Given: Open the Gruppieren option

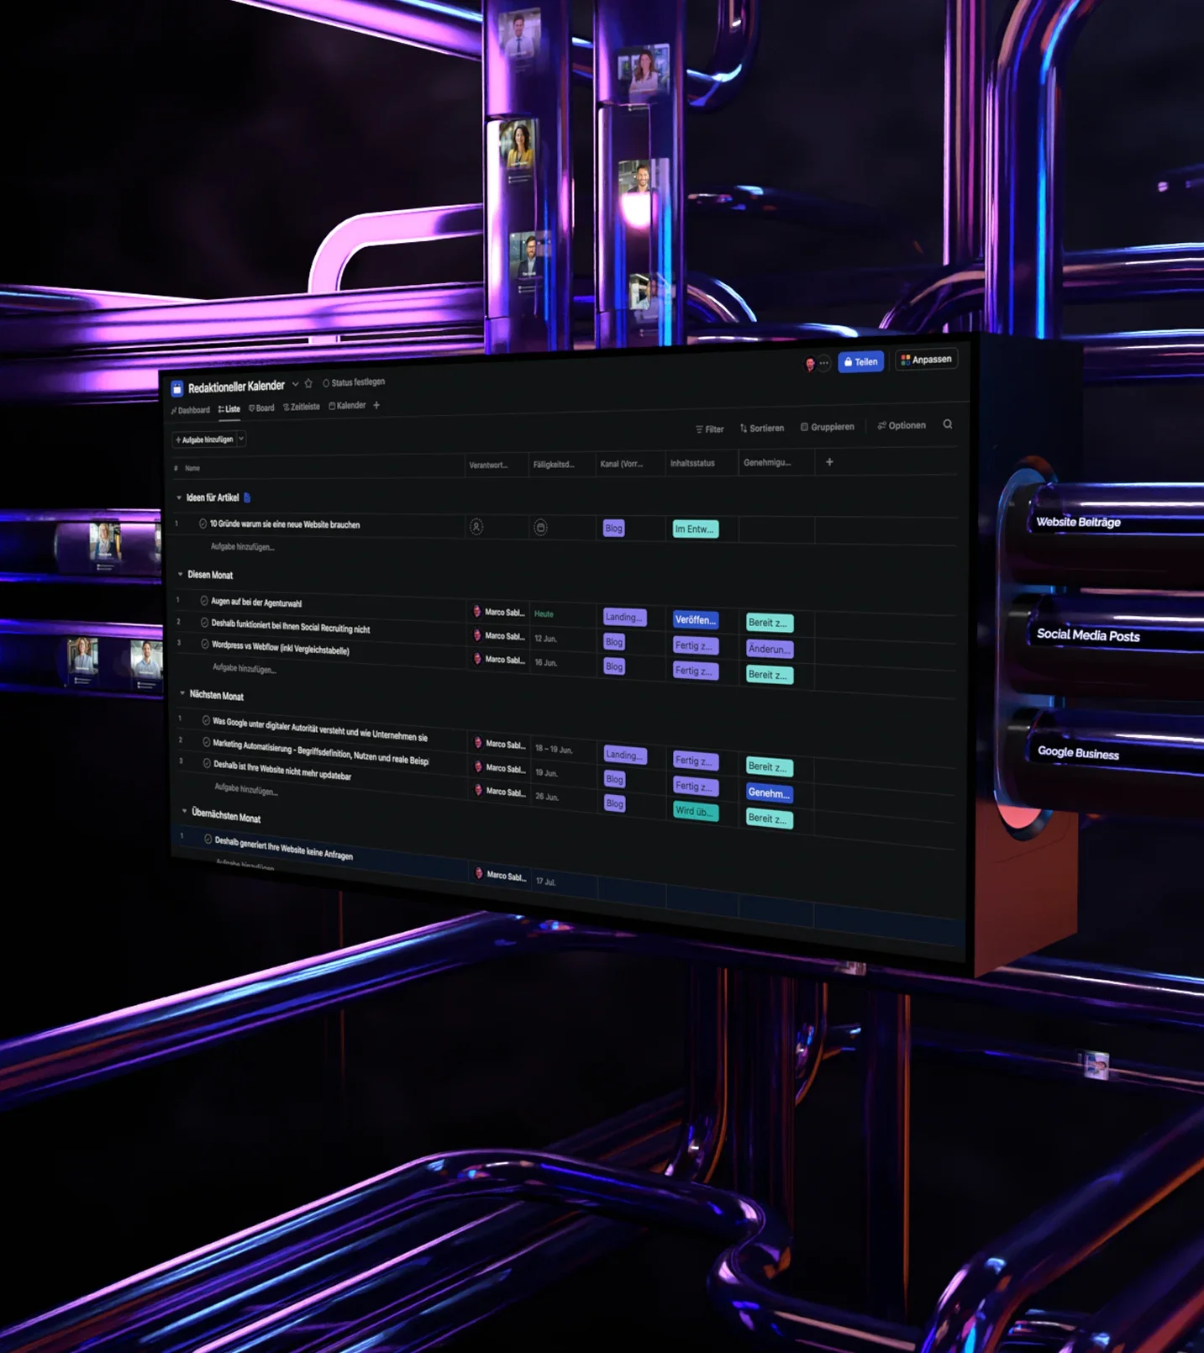Looking at the screenshot, I should 827,426.
